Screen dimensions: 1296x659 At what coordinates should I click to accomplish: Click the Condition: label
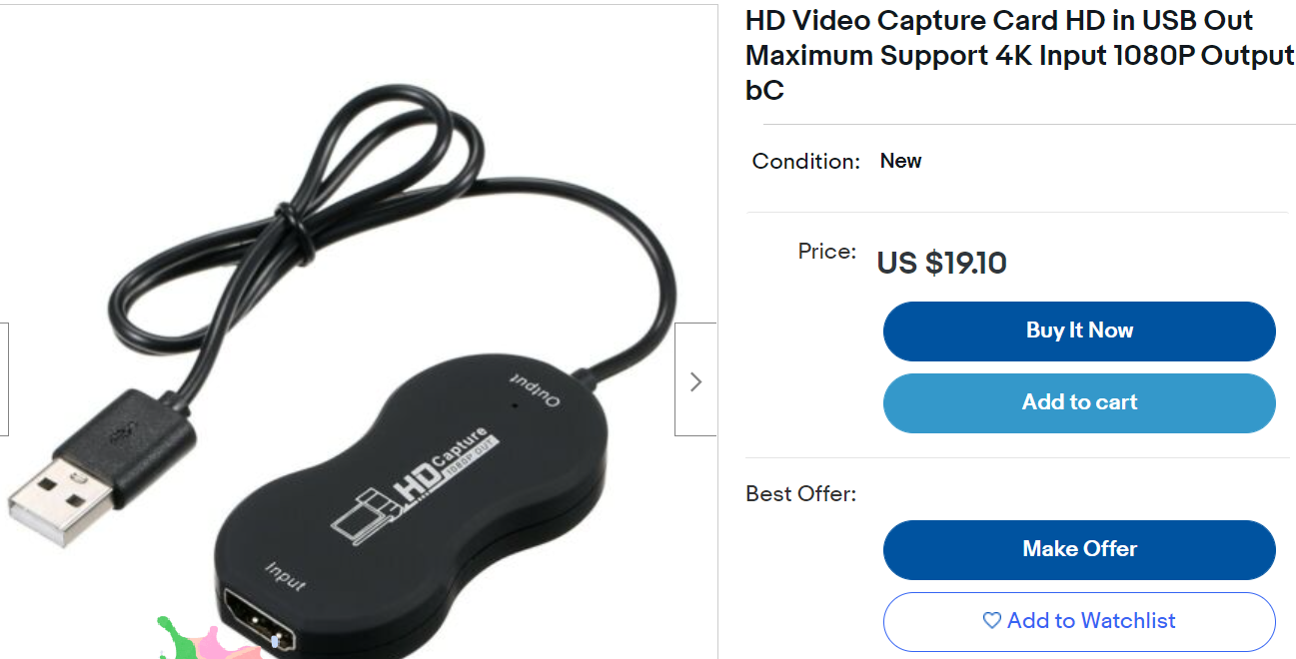pos(805,161)
